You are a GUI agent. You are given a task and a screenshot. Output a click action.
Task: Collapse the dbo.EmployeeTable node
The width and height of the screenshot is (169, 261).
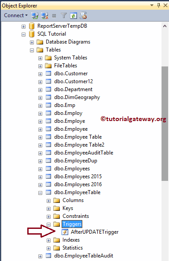tap(40, 193)
